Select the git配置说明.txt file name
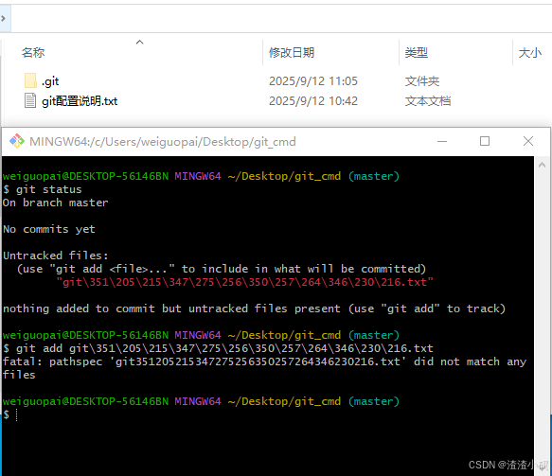552x476 pixels. (80, 101)
